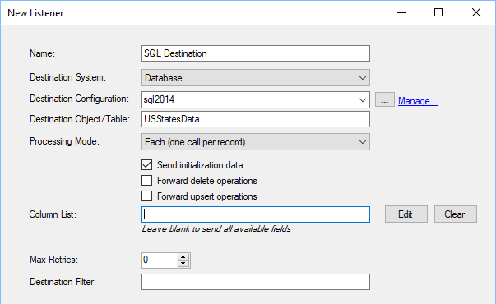Increase Max Retries with up arrow
The height and width of the screenshot is (304, 496).
pyautogui.click(x=183, y=257)
